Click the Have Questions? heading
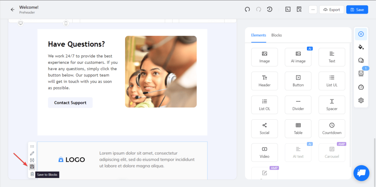Image resolution: width=376 pixels, height=187 pixels. click(x=76, y=44)
